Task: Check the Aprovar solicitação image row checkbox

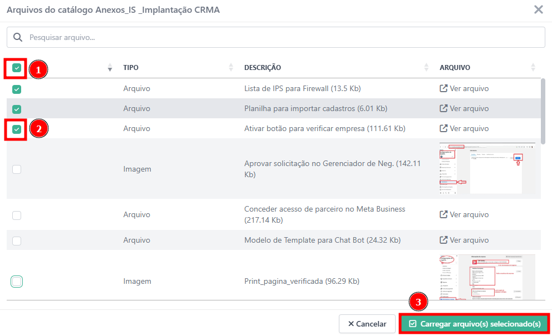Action: (x=17, y=169)
